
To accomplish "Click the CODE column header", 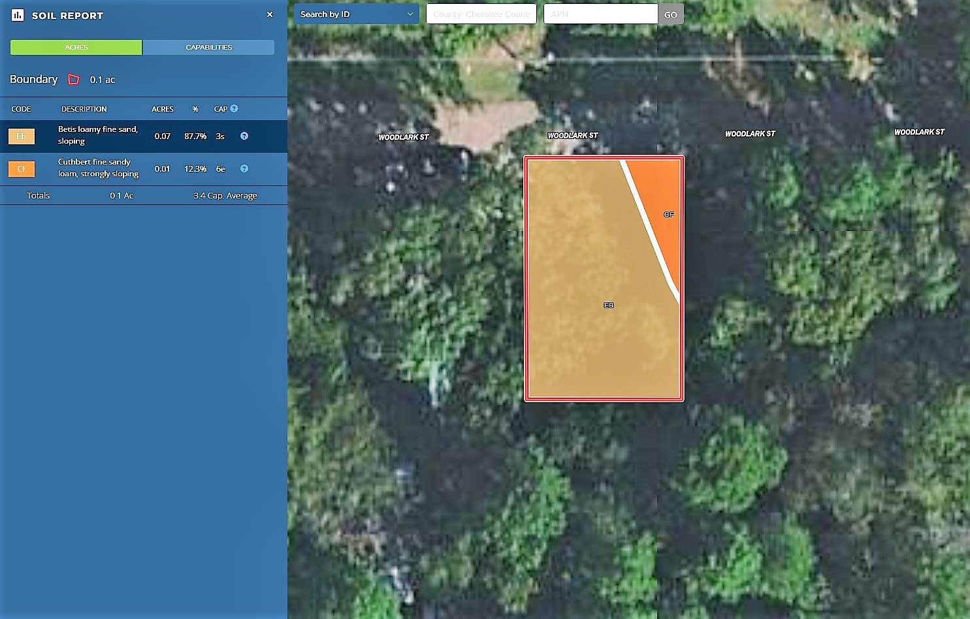I will [x=21, y=109].
